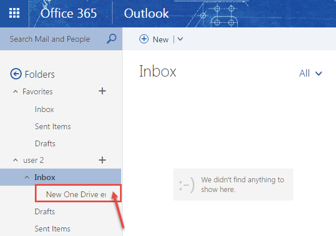Image resolution: width=336 pixels, height=236 pixels.
Task: Click the Outlook title link
Action: coord(146,13)
